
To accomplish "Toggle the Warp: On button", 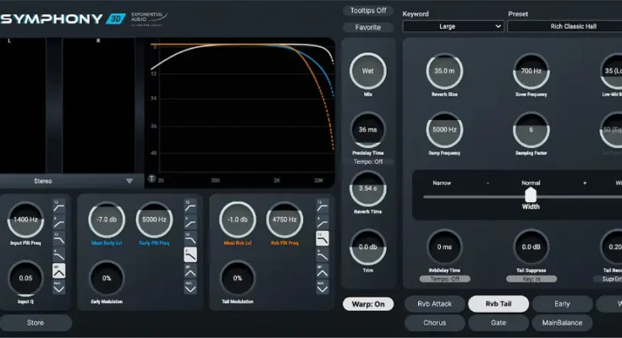I will 368,303.
